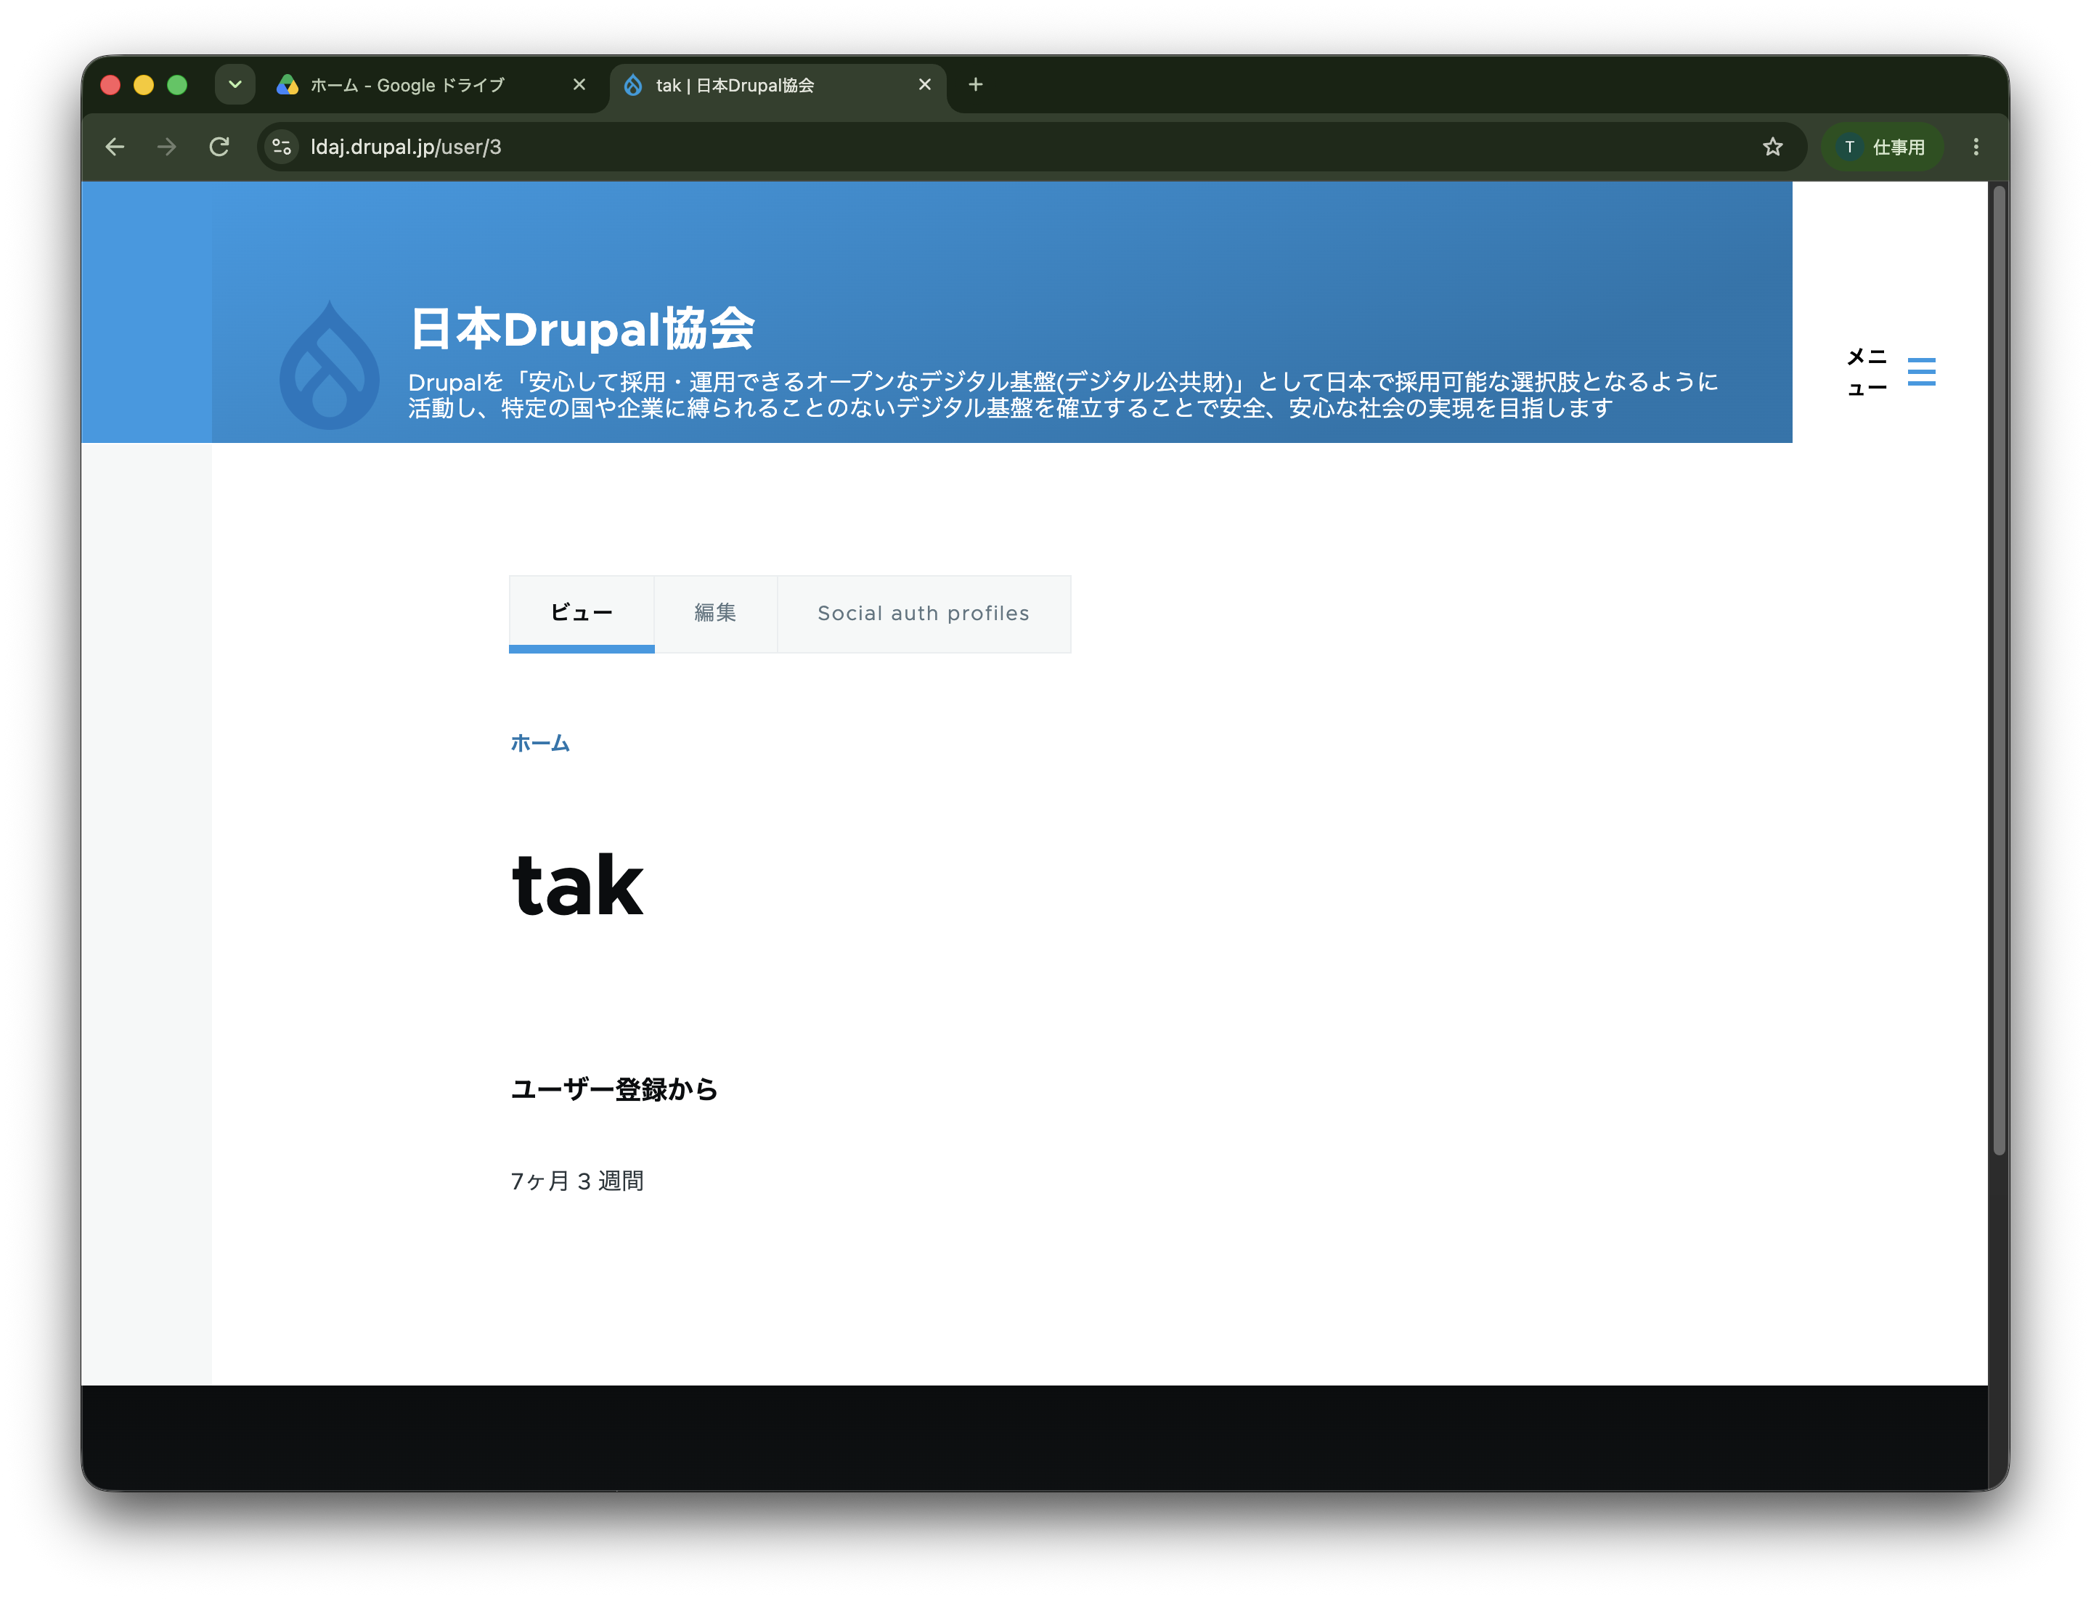
Task: Click the browser back arrow
Action: tap(115, 147)
